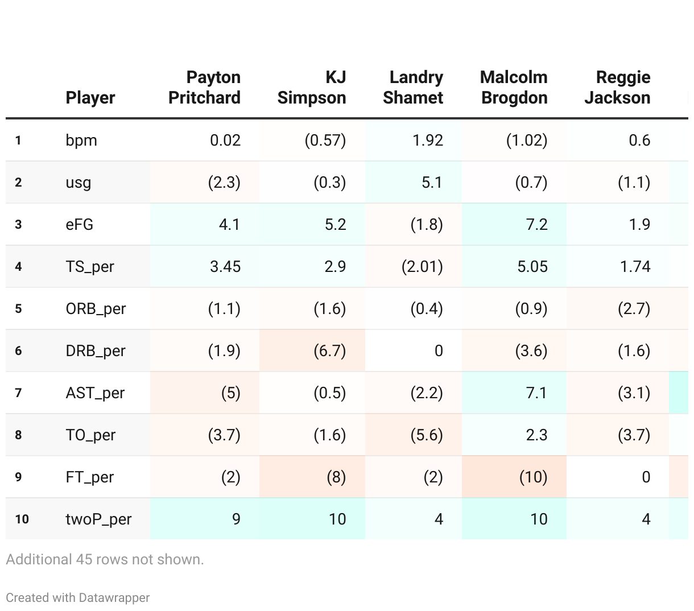The width and height of the screenshot is (694, 611).
Task: Open the Created with Datawrapper link
Action: (x=78, y=597)
